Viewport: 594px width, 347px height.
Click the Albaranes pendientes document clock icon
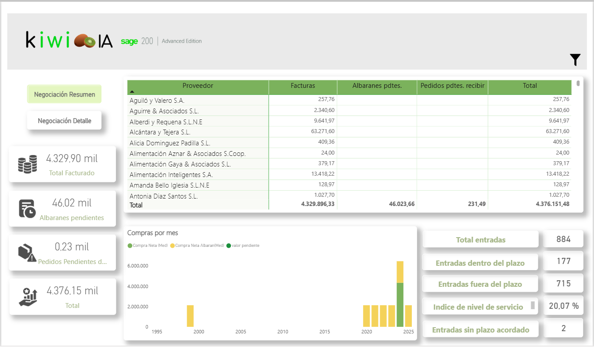pyautogui.click(x=27, y=209)
